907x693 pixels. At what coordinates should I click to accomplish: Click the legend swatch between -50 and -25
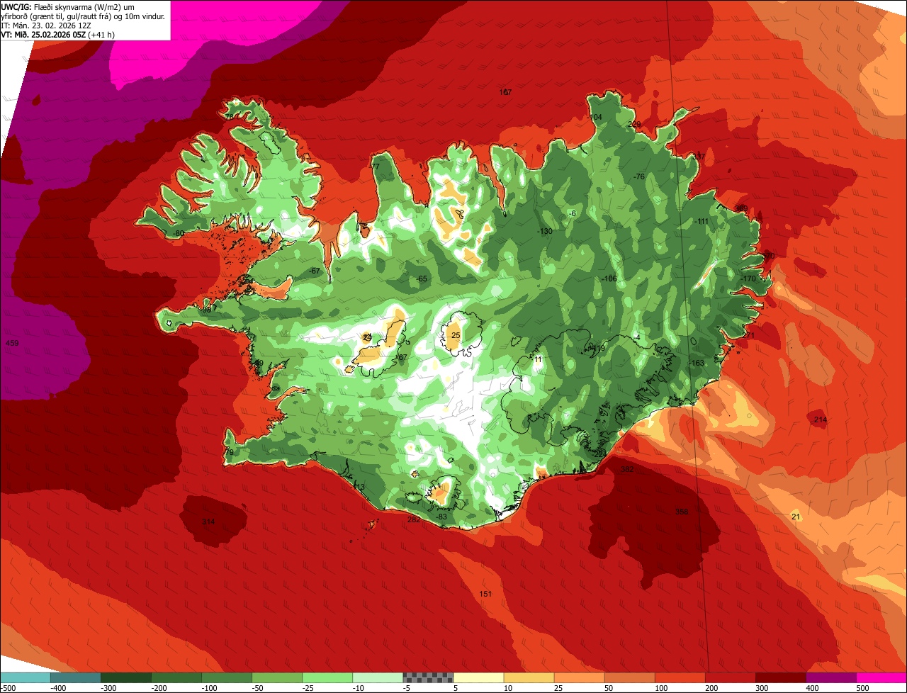[x=277, y=677]
